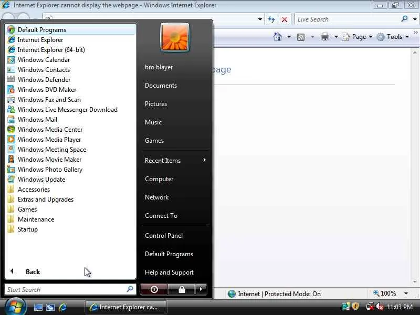
Task: Click the IE Print icon
Action: click(324, 37)
